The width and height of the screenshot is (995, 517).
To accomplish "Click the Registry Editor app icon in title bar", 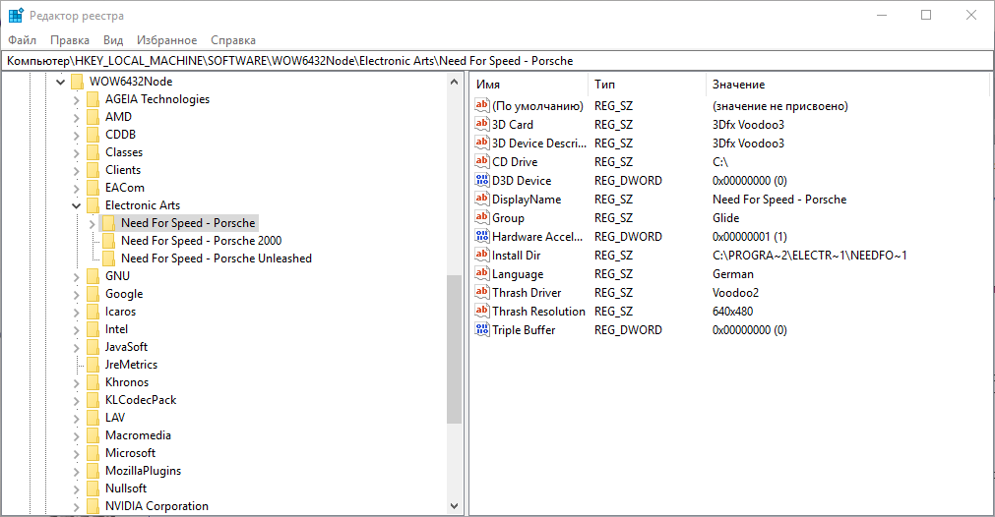I will (16, 16).
